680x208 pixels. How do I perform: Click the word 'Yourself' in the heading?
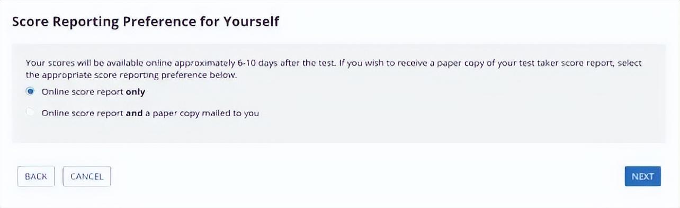point(252,22)
